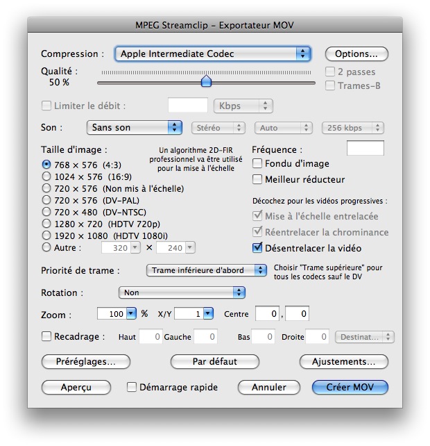Viewport: 430px width, 446px height.
Task: Open the Ajustements... dialog
Action: point(344,361)
